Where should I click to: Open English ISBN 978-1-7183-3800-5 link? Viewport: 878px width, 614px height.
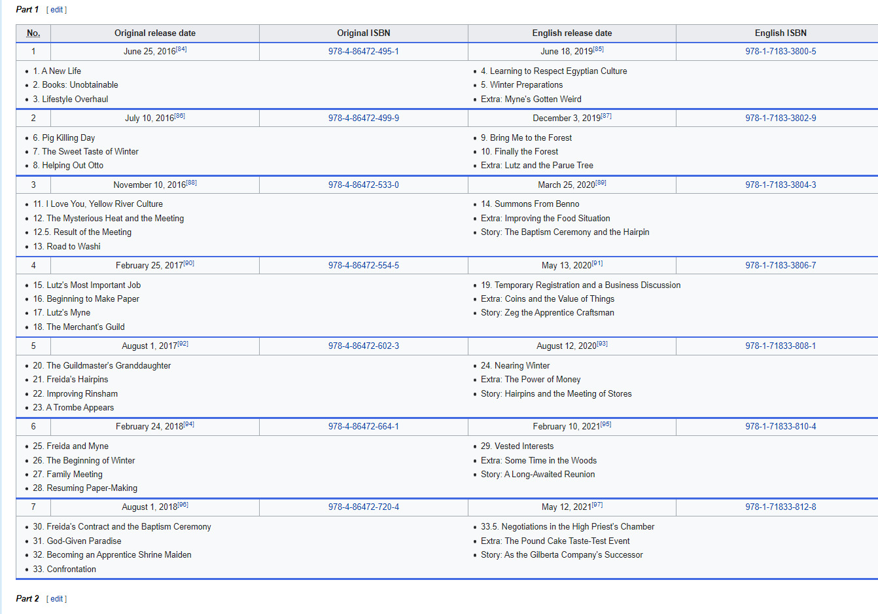pyautogui.click(x=780, y=52)
